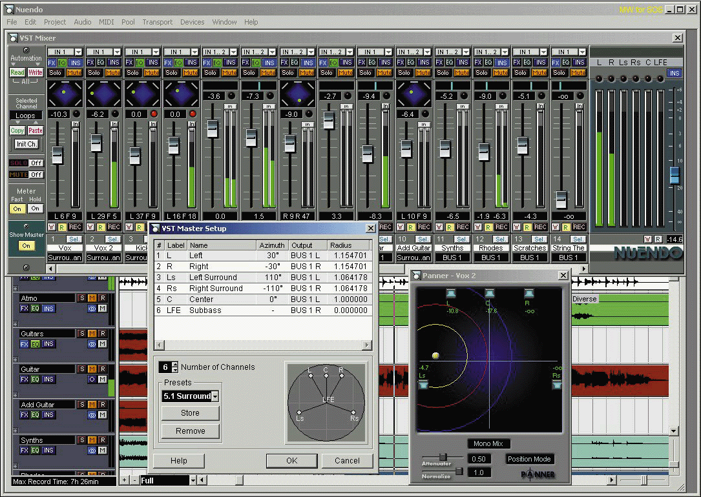Image resolution: width=701 pixels, height=497 pixels.
Task: Open EQ on the Guitars track
Action: (36, 344)
